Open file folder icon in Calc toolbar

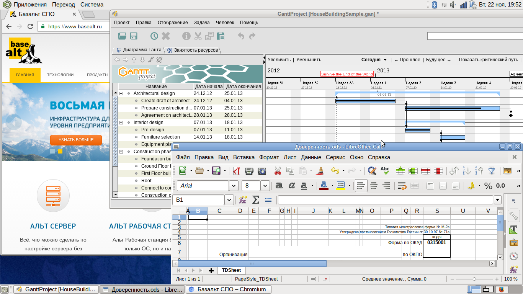199,171
